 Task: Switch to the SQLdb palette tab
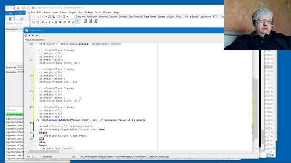coord(171,17)
